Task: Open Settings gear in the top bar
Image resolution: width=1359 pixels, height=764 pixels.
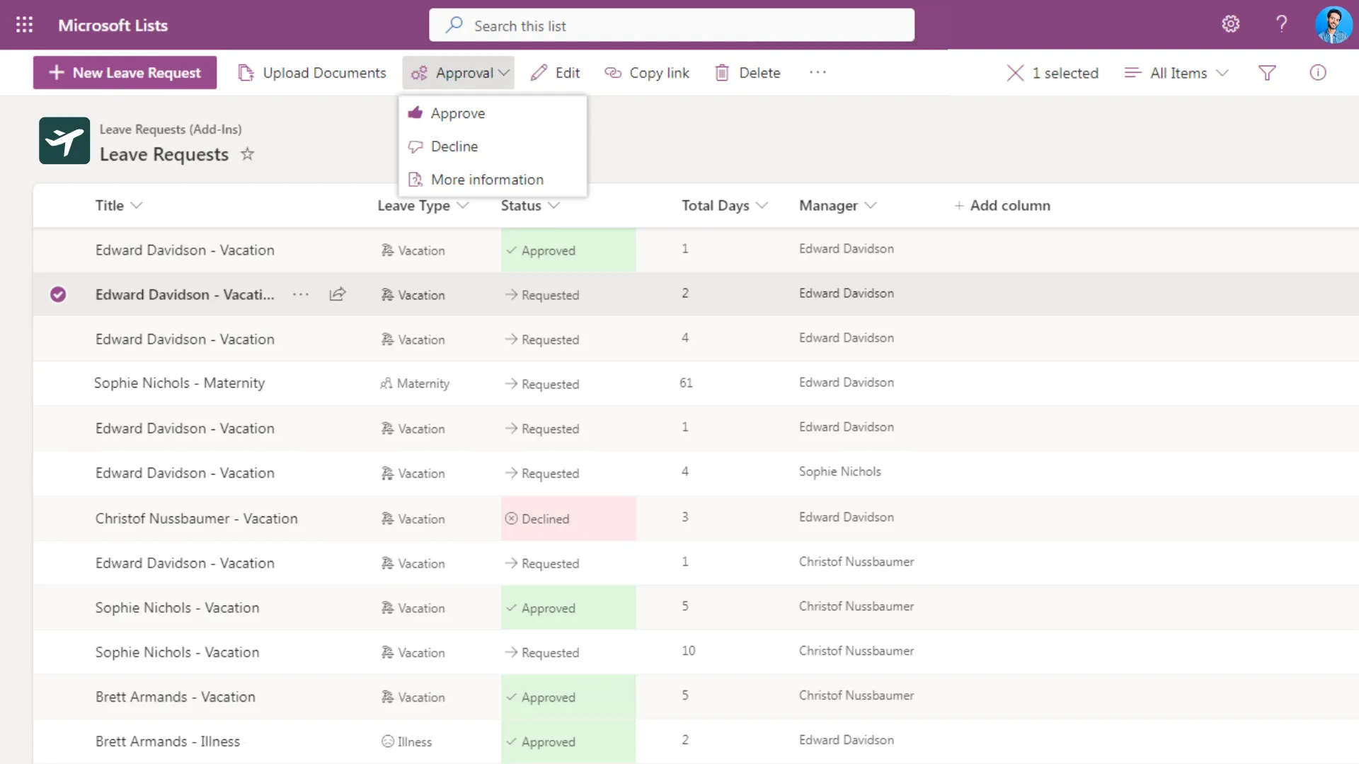Action: point(1232,23)
